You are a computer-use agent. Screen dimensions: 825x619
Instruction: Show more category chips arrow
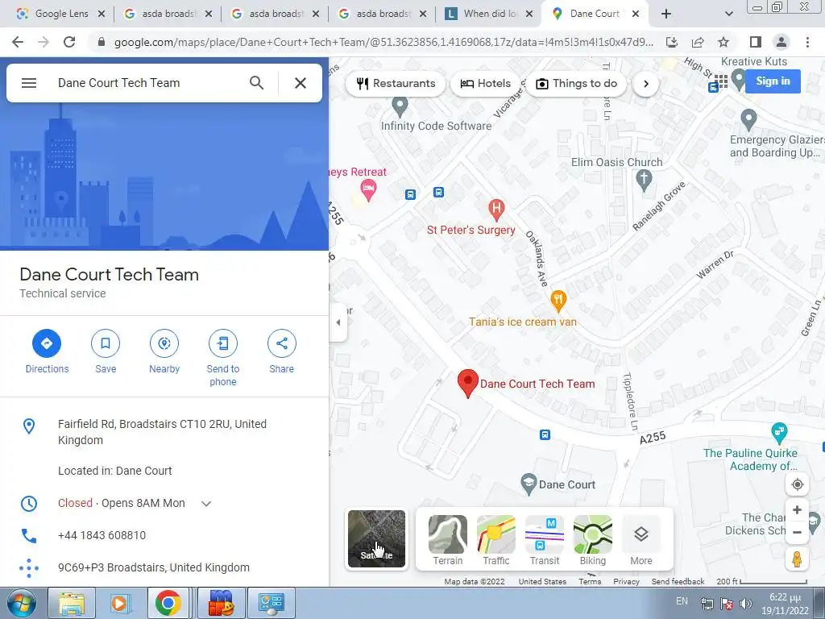coord(646,83)
